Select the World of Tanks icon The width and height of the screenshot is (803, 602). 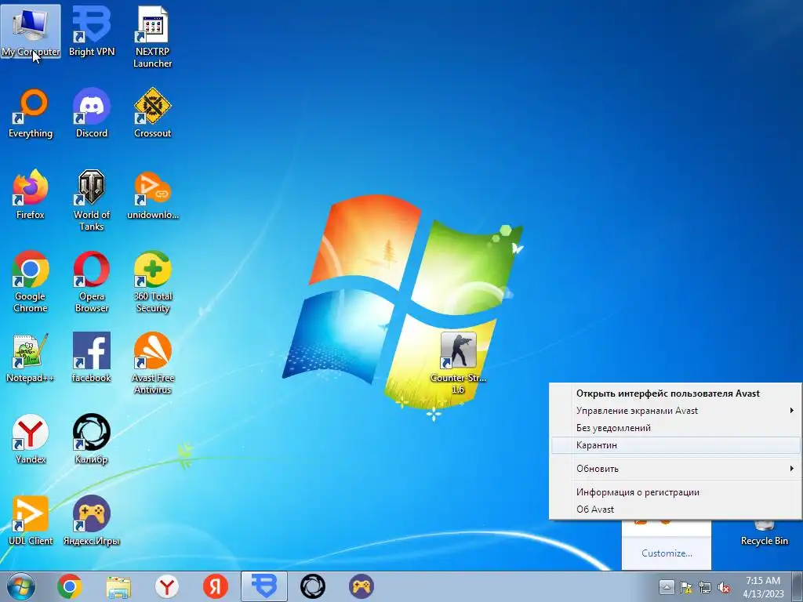(92, 200)
